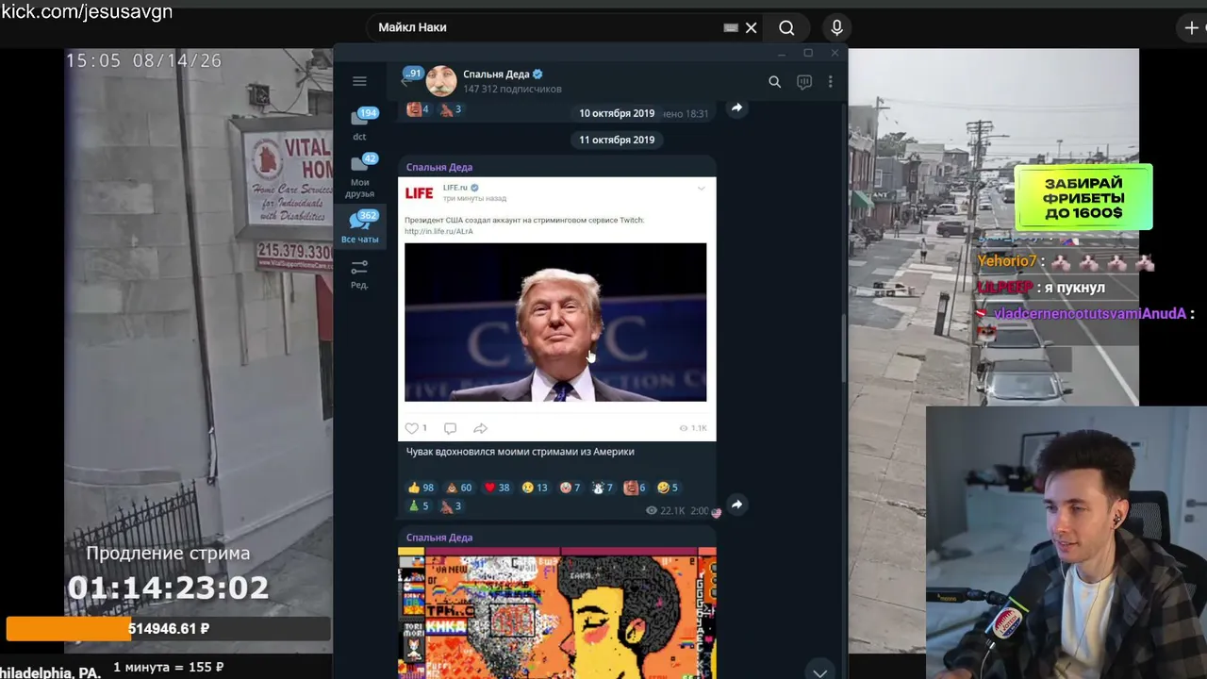Click the heart like icon in LIFE.ru screenshot
The width and height of the screenshot is (1207, 679).
coord(411,428)
